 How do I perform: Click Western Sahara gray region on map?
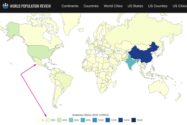click(84, 61)
